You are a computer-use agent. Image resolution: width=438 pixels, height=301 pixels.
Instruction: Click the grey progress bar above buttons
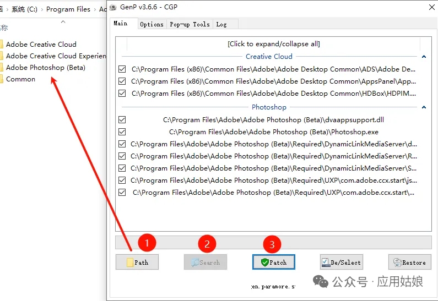[273, 242]
